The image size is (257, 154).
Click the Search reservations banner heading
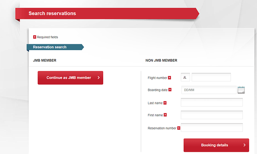(52, 13)
